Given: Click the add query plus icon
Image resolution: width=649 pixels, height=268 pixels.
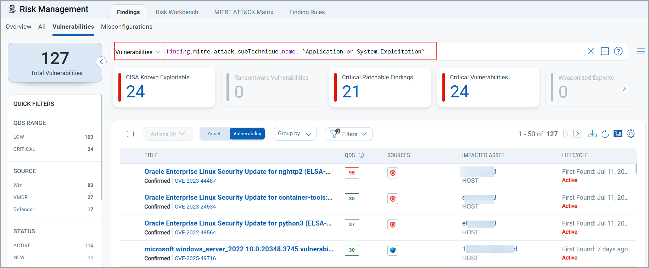Looking at the screenshot, I should click(x=605, y=51).
